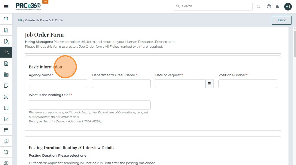
Task: Toggle fullscreen mode icon
Action: [x=259, y=7]
